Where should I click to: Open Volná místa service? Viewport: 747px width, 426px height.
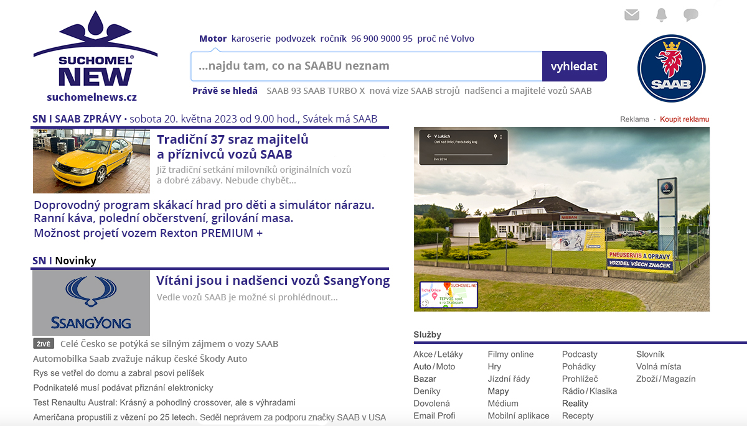pyautogui.click(x=659, y=367)
